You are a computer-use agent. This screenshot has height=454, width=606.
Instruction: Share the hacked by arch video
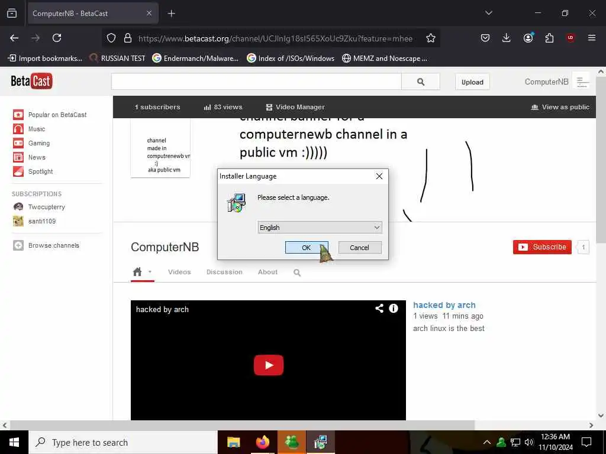tap(379, 308)
